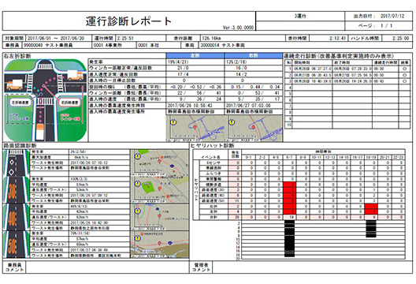The width and height of the screenshot is (416, 284).
Task: Click the 右左折診断 section heading
Action: [x=17, y=56]
